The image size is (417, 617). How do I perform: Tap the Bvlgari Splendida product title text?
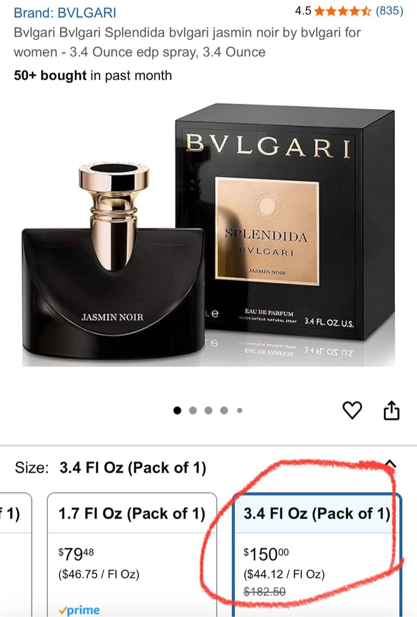coord(187,42)
